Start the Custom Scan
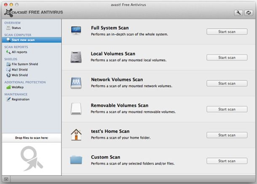Image resolution: width=257 pixels, height=184 pixels. [x=227, y=161]
